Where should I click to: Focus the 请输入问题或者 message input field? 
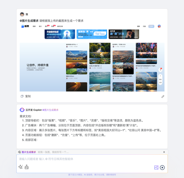(92, 159)
